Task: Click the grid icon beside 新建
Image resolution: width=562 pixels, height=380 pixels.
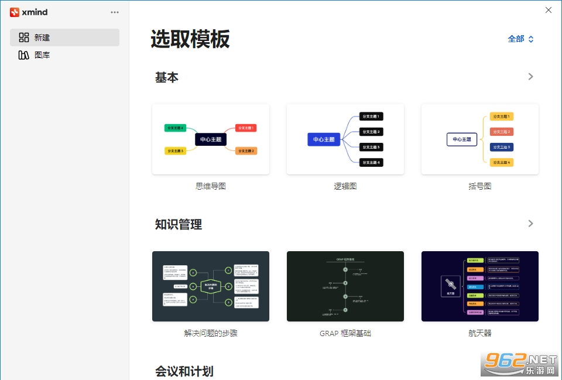Action: (x=23, y=37)
